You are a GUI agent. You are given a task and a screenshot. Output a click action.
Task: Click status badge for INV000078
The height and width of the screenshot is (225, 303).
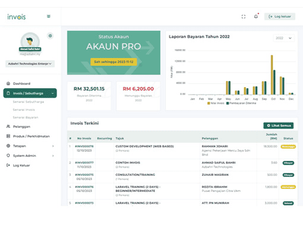(288, 147)
